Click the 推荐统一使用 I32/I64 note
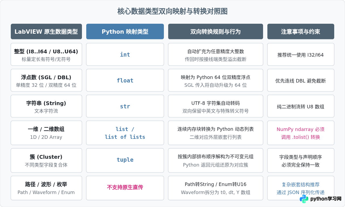This screenshot has width=345, height=207. pos(301,54)
